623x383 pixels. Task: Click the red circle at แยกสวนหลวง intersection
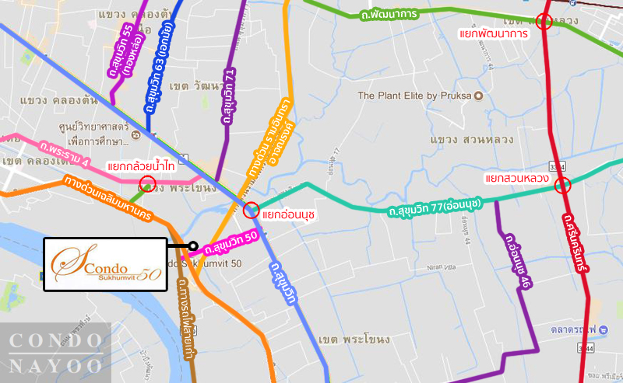pyautogui.click(x=562, y=185)
